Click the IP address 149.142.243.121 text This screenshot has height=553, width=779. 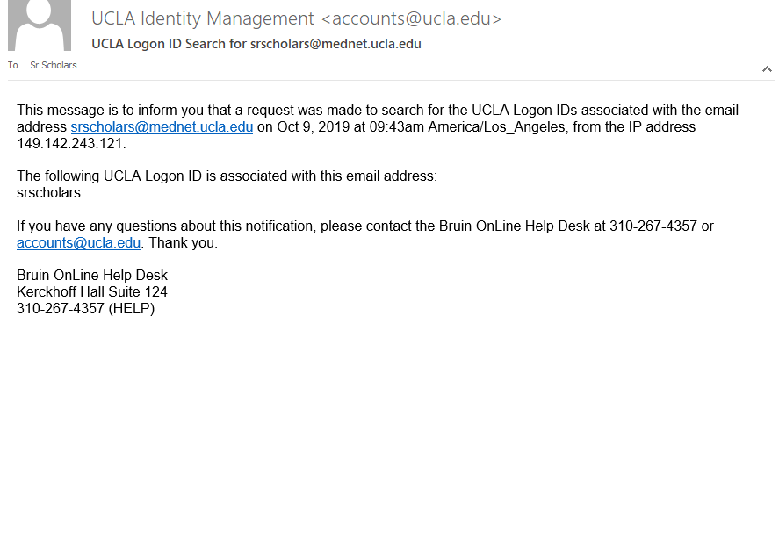(x=71, y=143)
